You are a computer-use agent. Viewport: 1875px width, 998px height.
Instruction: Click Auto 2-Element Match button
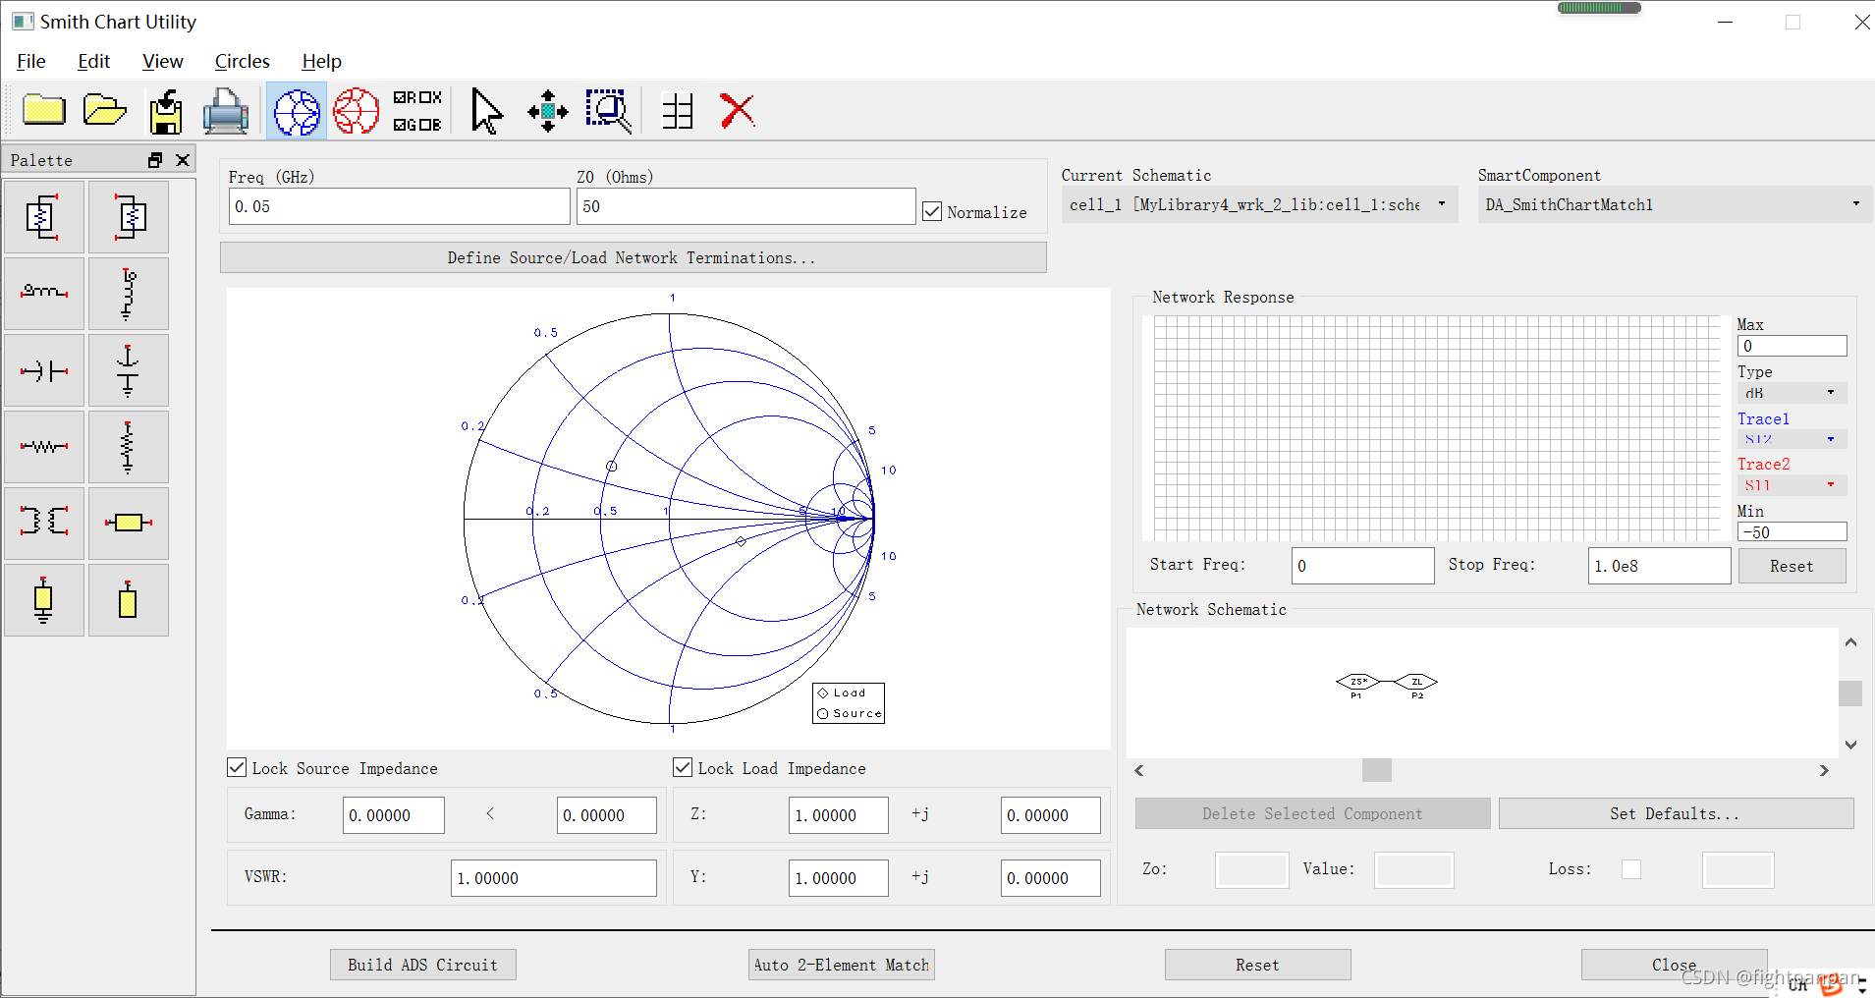pos(841,965)
